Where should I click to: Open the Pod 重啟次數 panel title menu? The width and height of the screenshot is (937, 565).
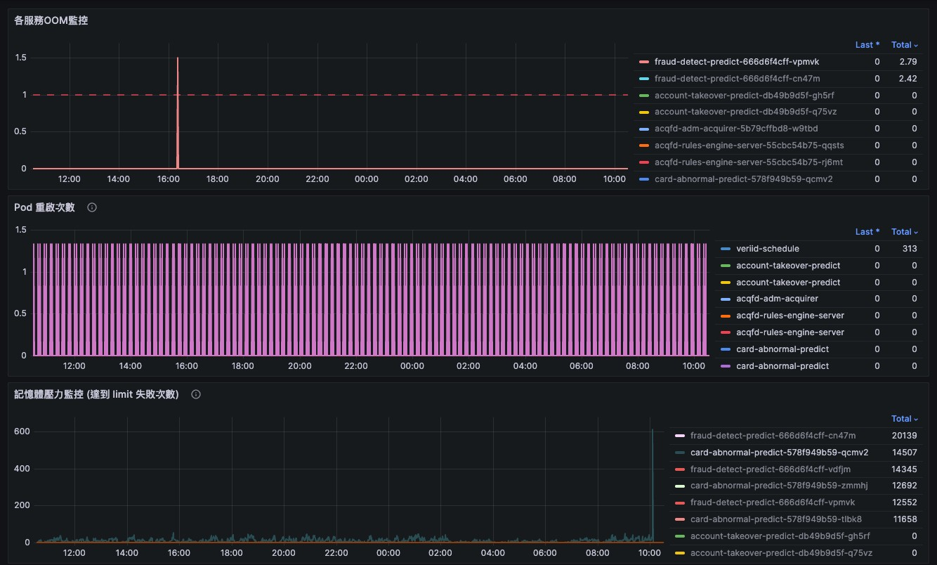click(44, 207)
